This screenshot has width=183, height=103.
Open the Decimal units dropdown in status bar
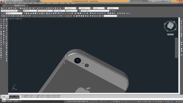coord(161,102)
